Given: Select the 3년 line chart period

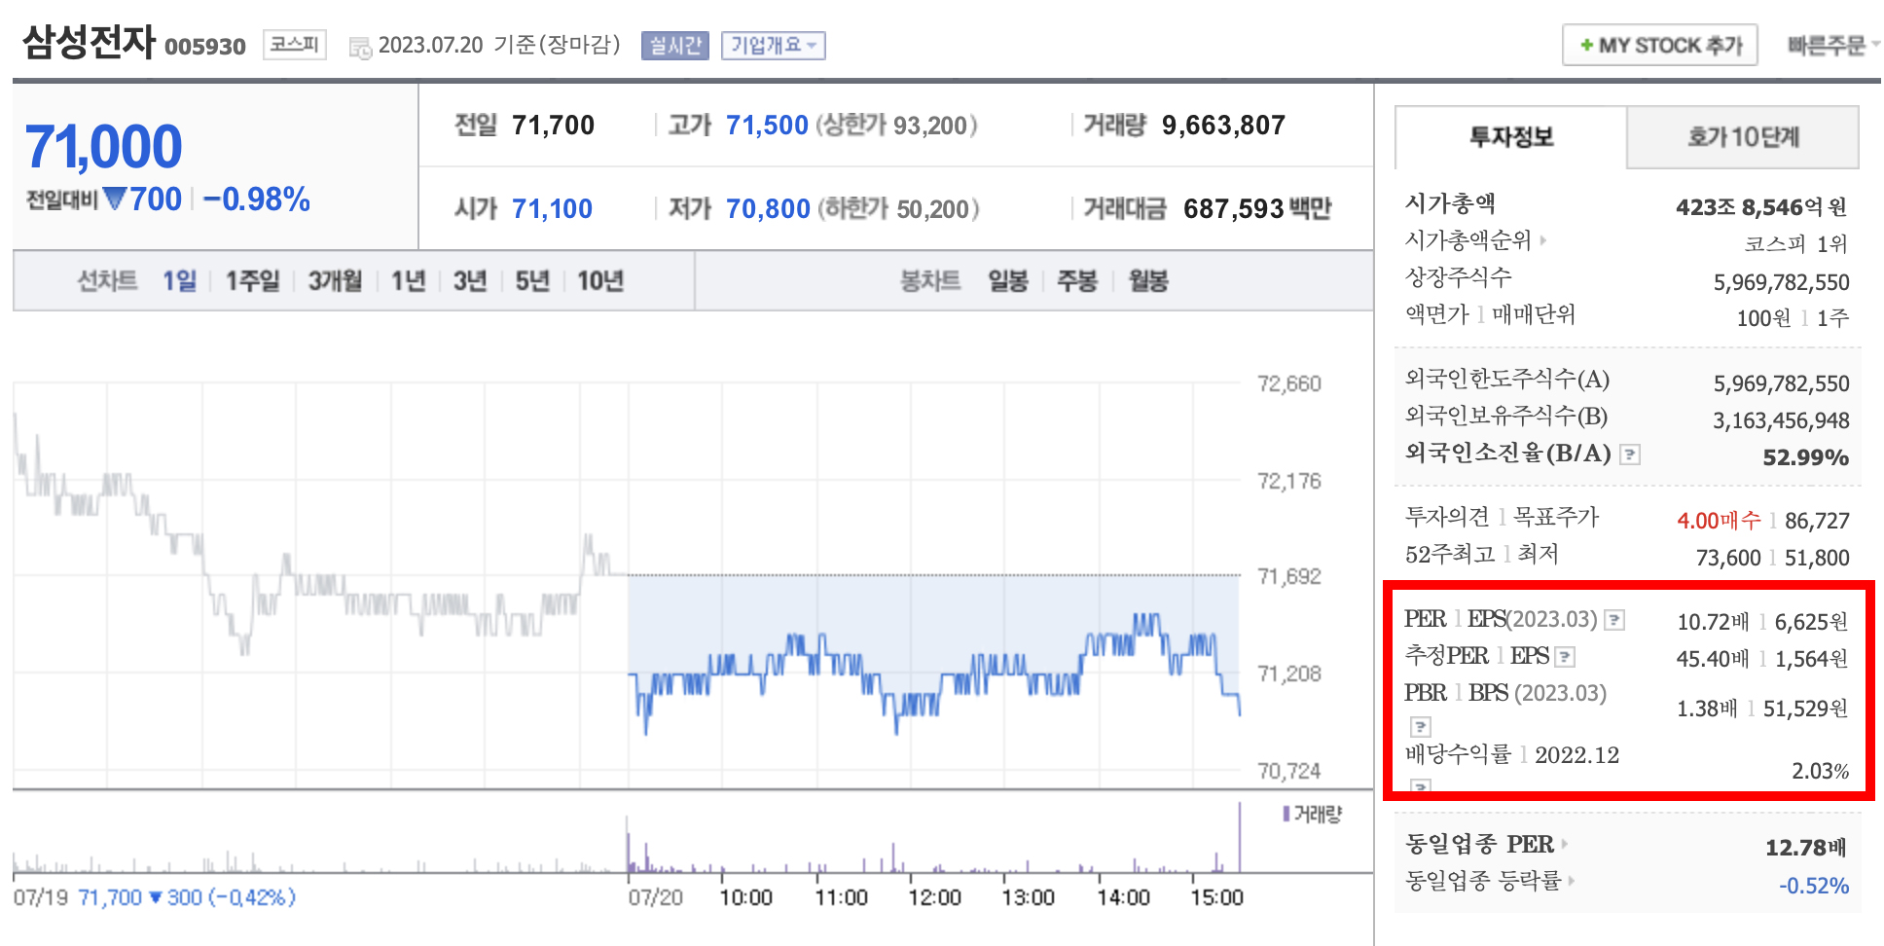Looking at the screenshot, I should 470,281.
